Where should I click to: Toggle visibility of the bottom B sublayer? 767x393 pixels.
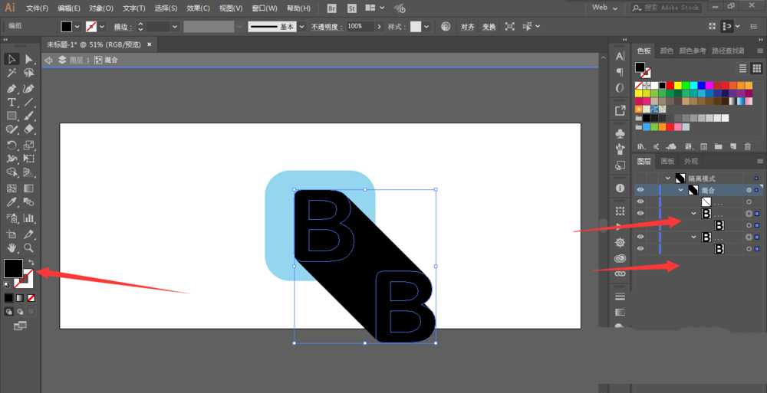point(640,249)
